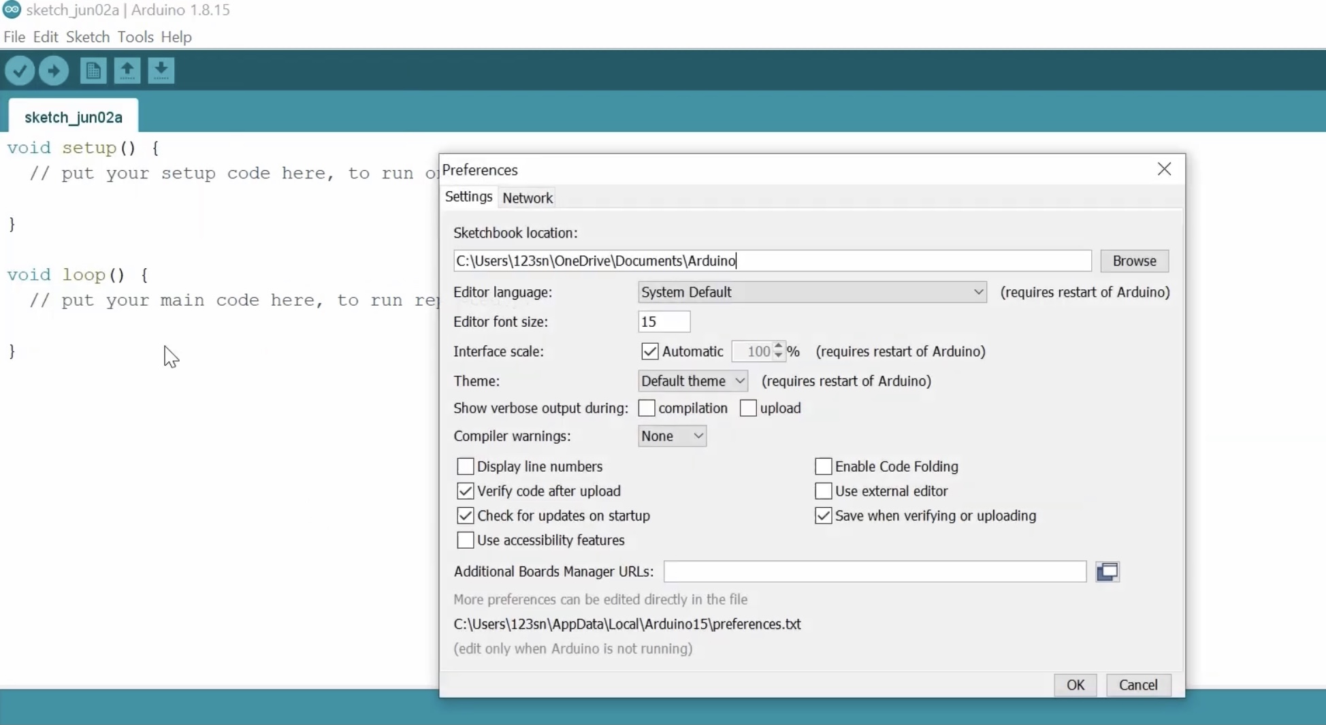Switch to the Network tab
This screenshot has height=725, width=1326.
click(528, 198)
